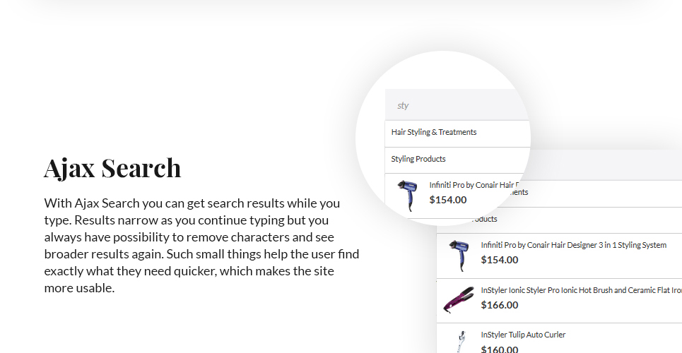
Task: Open InStyler Ionic Styler Pro product link
Action: [x=581, y=290]
